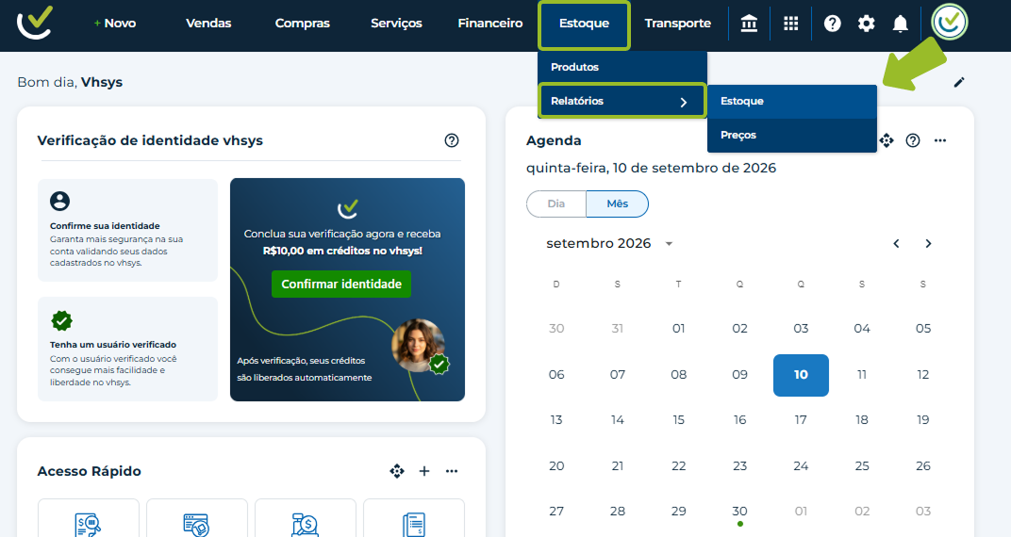Expand the setembro 2026 month dropdown
This screenshot has width=1011, height=537.
pos(670,244)
